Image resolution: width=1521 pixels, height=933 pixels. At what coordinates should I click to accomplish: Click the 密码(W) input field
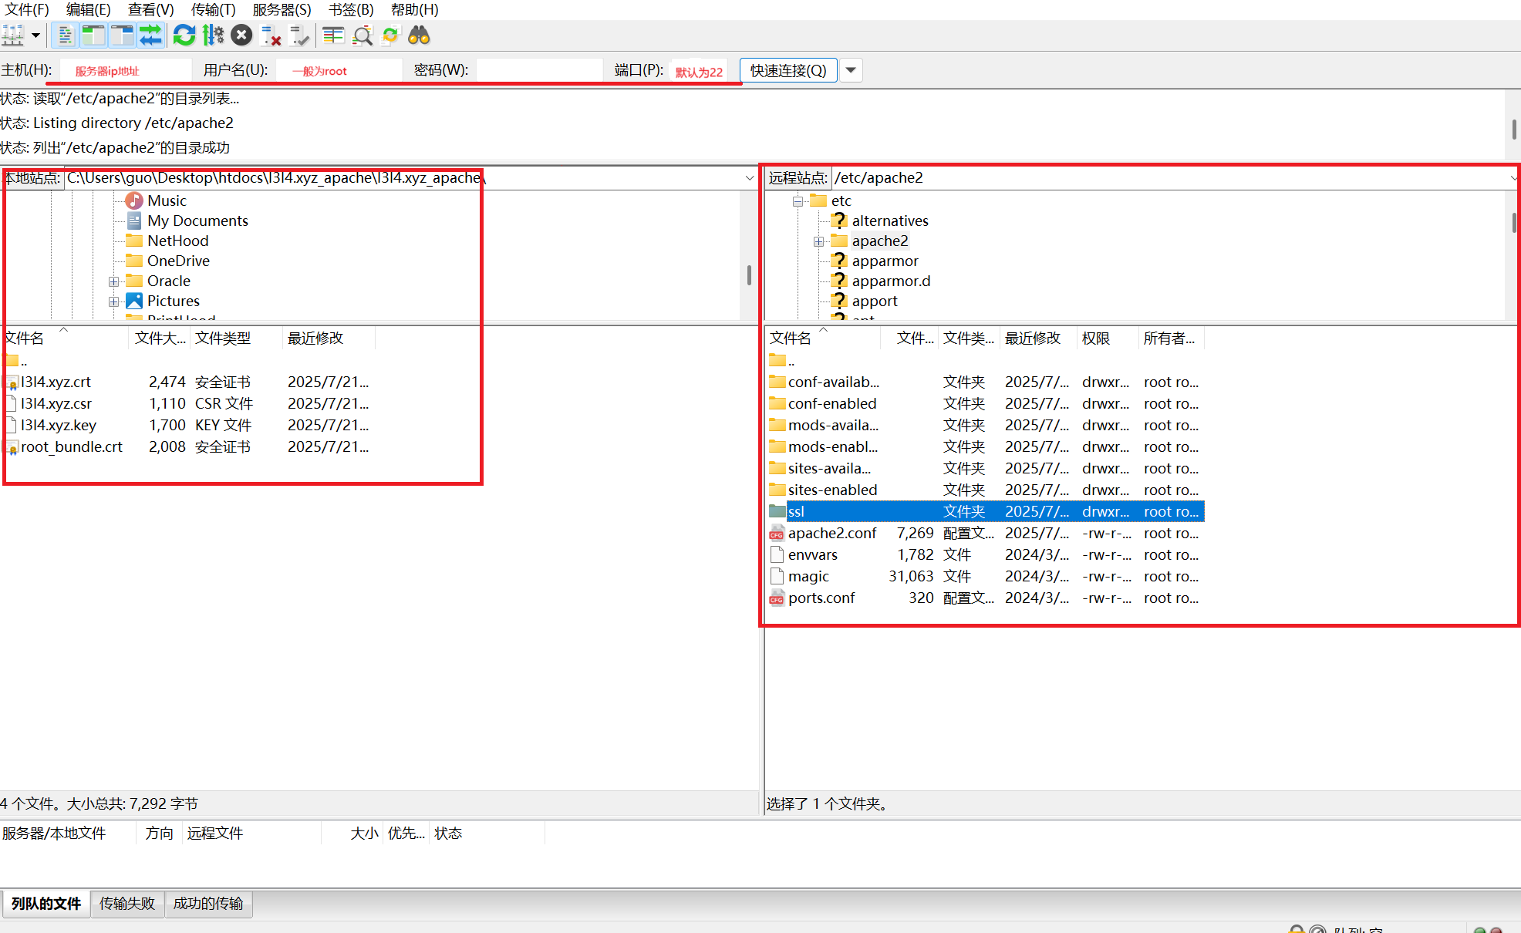[539, 70]
